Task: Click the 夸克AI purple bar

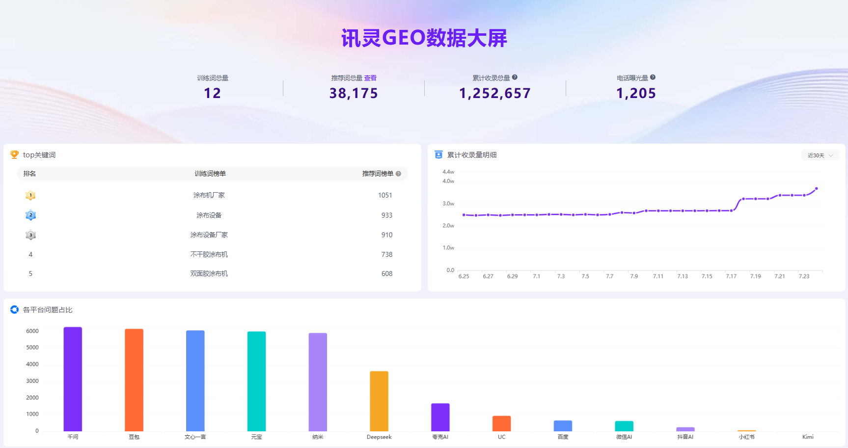Action: 440,417
